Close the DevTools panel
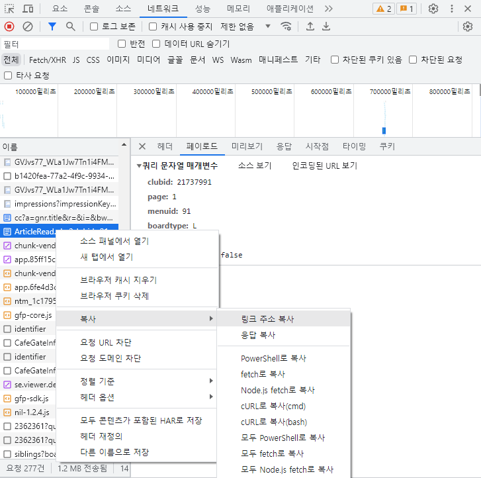The image size is (481, 478). pos(468,9)
